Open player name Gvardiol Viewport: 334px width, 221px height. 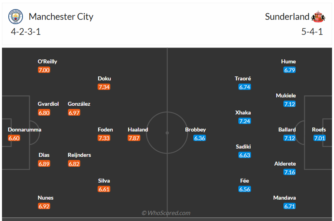(48, 104)
